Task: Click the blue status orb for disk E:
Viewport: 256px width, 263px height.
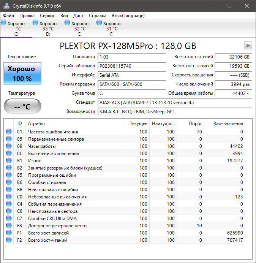Action: [x=67, y=23]
